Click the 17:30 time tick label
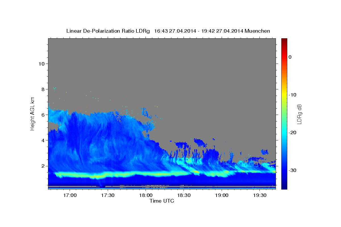Image resolution: width=341 pixels, height=227 pixels. click(x=108, y=195)
